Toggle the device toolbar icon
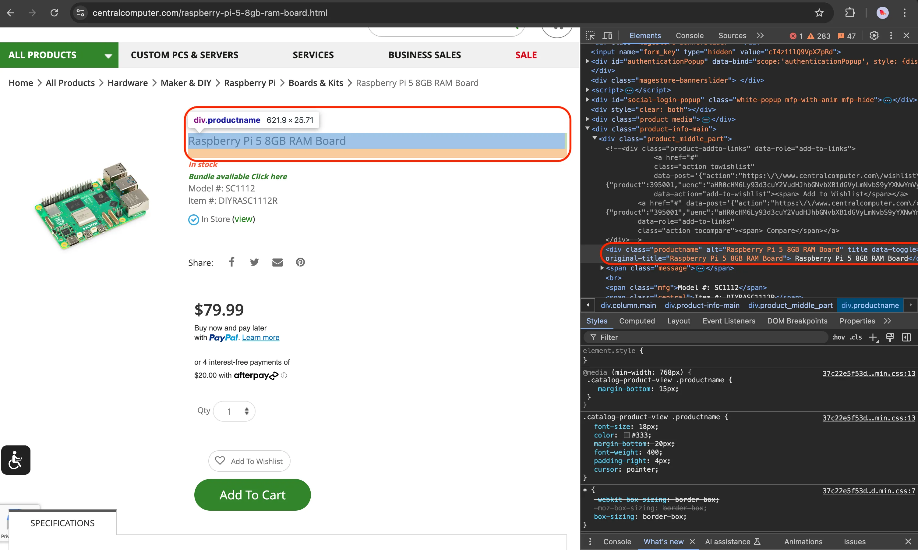Viewport: 918px width, 550px height. [x=607, y=36]
